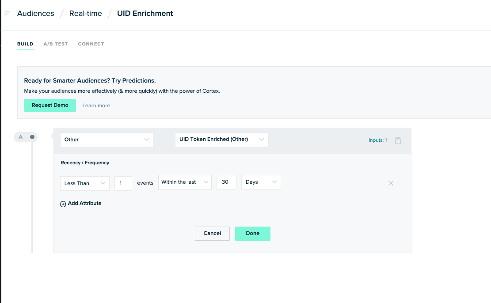This screenshot has height=303, width=491.
Task: Select the segment A node dot
Action: click(32, 137)
